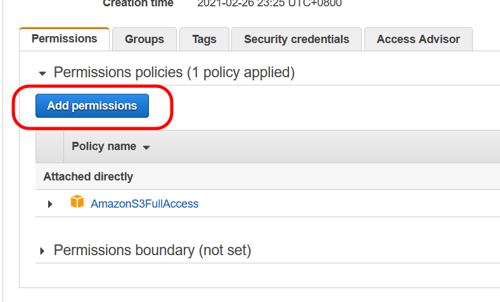Switch to the Permissions tab

click(x=64, y=39)
